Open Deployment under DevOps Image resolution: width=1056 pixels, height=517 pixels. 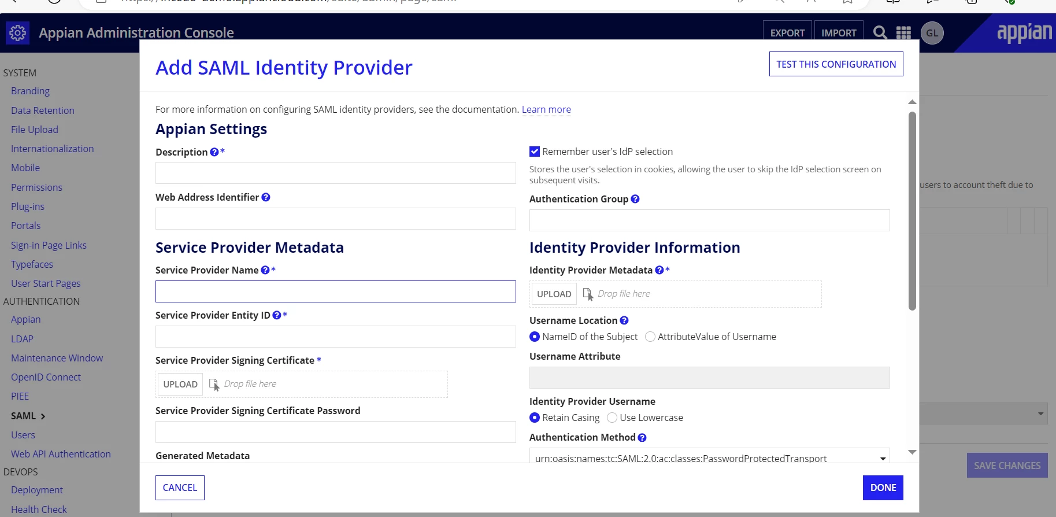pyautogui.click(x=37, y=490)
